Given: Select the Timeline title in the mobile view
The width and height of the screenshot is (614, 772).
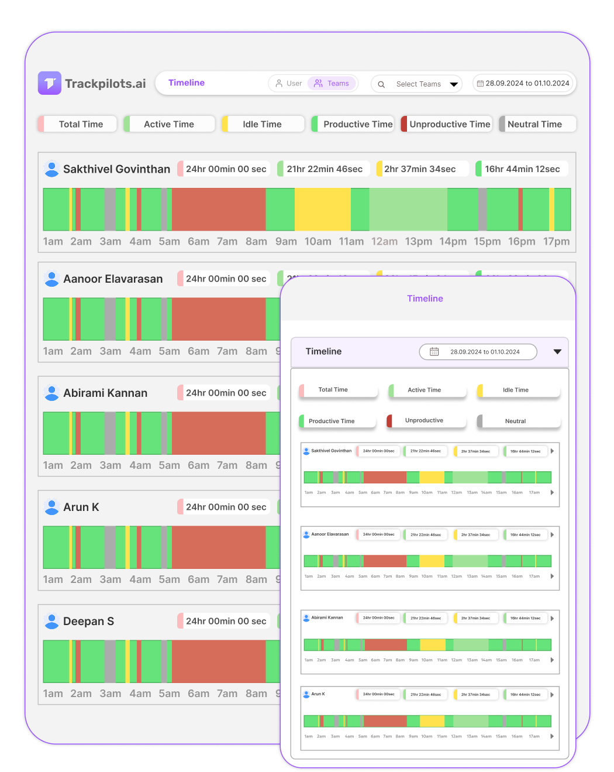Looking at the screenshot, I should [x=425, y=298].
